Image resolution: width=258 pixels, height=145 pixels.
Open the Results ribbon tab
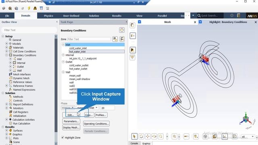tap(117, 16)
